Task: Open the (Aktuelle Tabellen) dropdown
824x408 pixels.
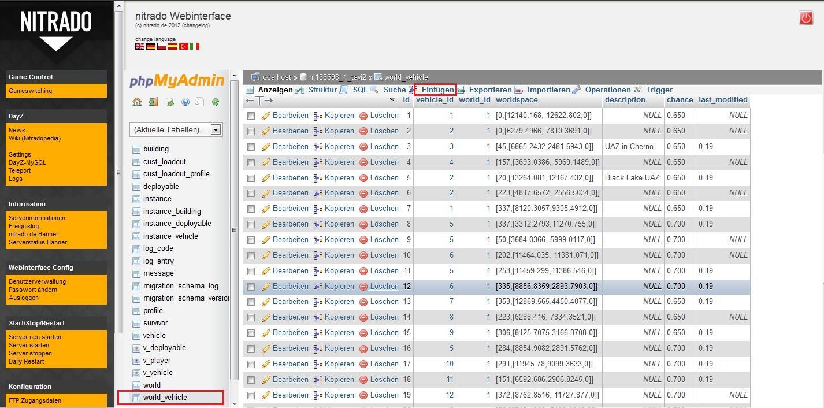Action: click(x=176, y=129)
